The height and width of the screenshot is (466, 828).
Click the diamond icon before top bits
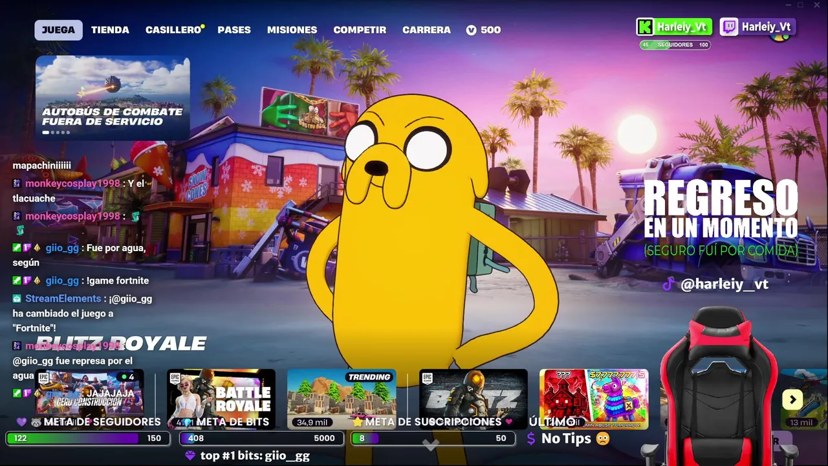point(190,456)
